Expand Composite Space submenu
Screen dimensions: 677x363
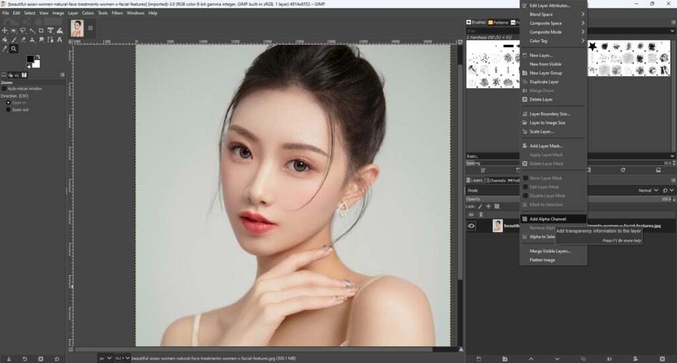click(x=553, y=23)
